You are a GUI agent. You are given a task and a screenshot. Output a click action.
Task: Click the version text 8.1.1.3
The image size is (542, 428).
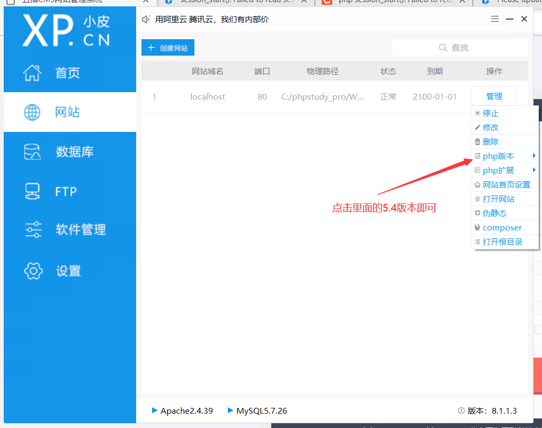504,411
